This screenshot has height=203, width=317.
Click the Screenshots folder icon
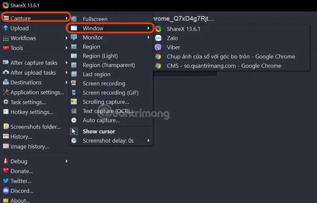click(6, 126)
